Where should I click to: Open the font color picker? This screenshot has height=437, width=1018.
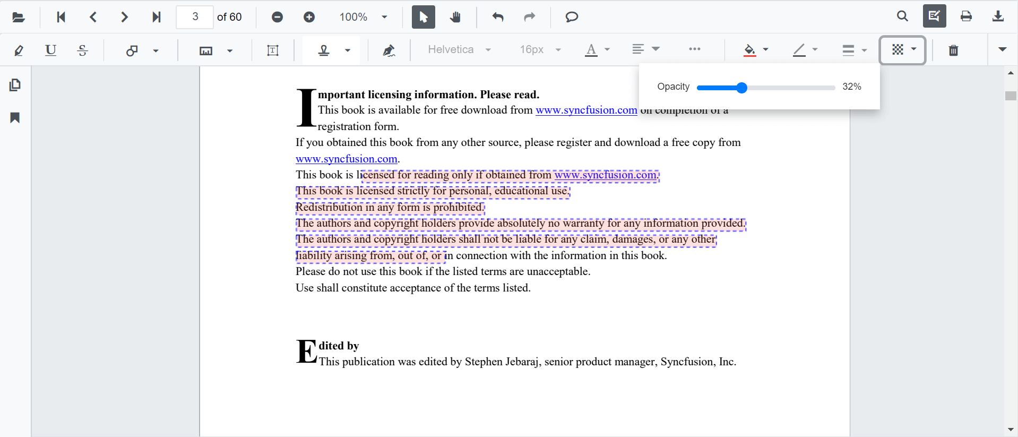597,50
